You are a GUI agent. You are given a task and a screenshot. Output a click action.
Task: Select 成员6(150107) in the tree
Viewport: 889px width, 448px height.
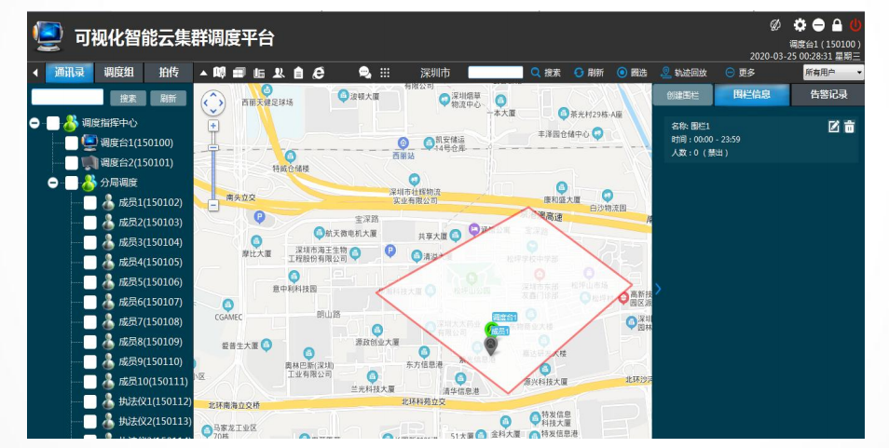[x=150, y=302]
